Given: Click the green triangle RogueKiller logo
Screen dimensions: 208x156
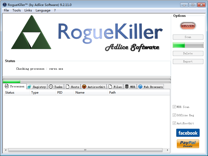Looking at the screenshot, I should click(x=31, y=32).
